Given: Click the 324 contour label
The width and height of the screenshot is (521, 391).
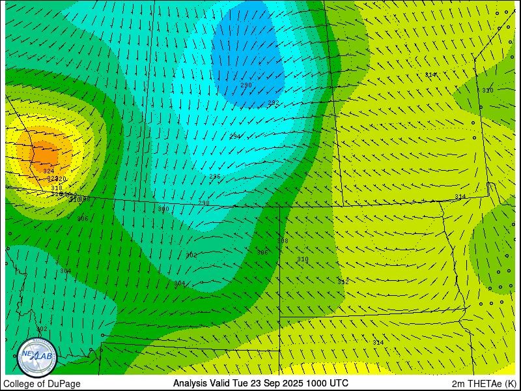Looking at the screenshot, I should coord(48,171).
